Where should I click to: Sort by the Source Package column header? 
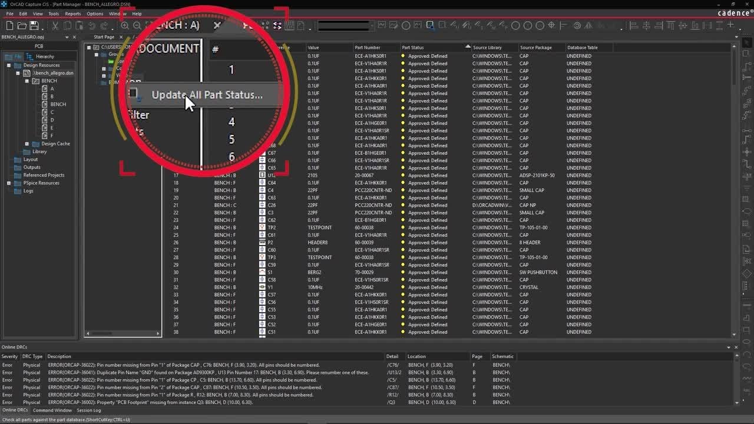(x=541, y=47)
